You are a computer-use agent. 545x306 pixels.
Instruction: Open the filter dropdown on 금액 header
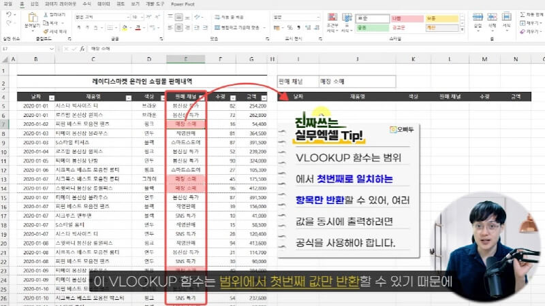tap(264, 98)
